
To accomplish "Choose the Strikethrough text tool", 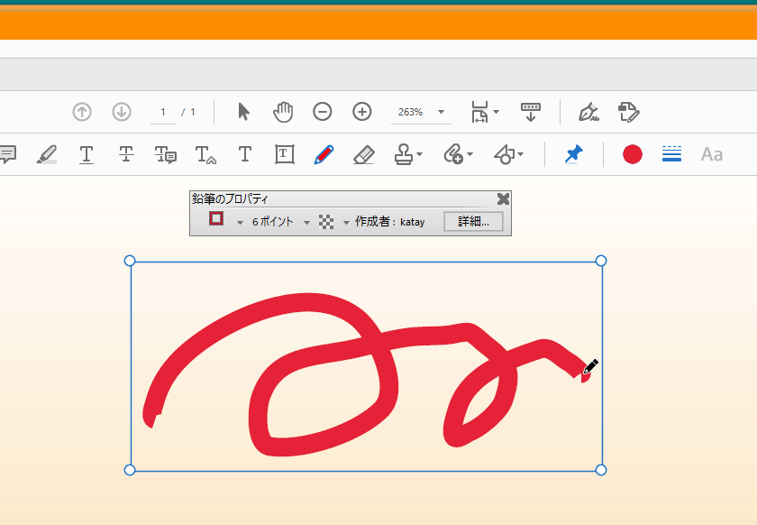I will click(125, 154).
